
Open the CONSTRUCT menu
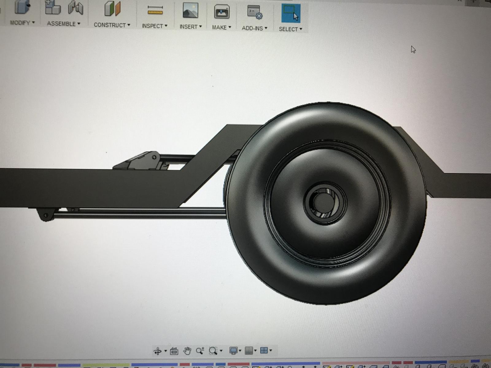coord(112,25)
